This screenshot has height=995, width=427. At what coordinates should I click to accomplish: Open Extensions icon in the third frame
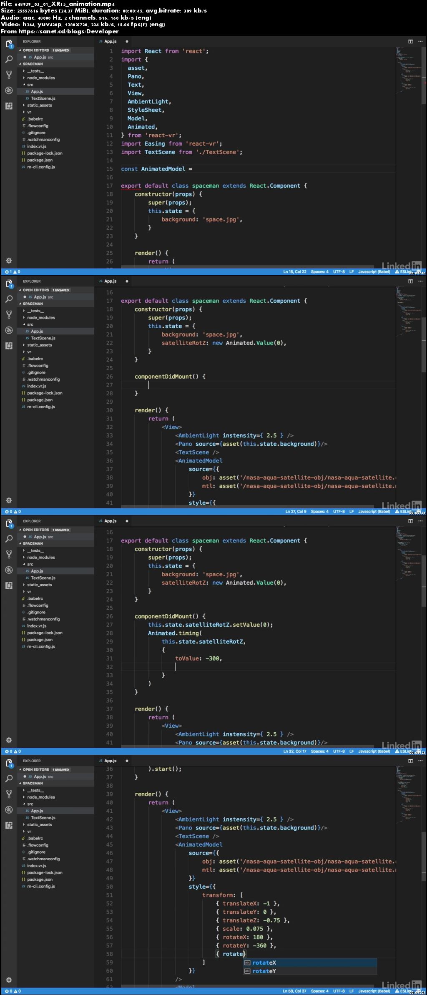tap(9, 585)
